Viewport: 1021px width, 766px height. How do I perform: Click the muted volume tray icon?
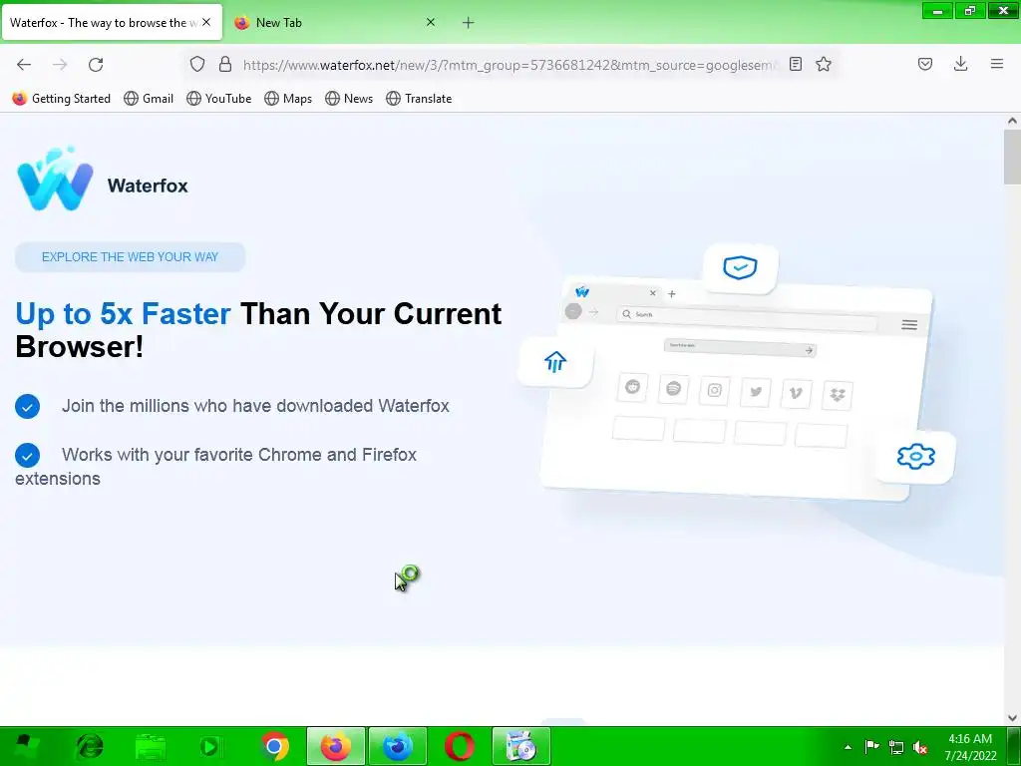click(920, 747)
